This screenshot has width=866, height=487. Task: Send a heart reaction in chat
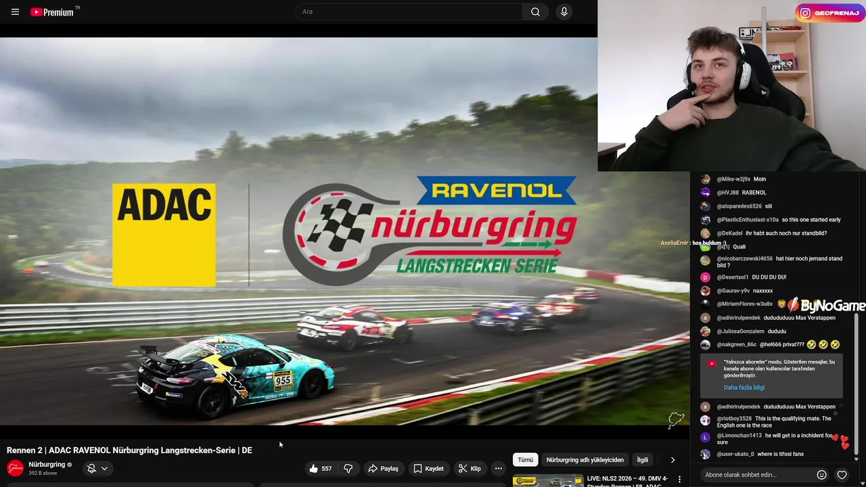[842, 475]
